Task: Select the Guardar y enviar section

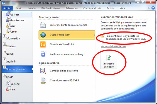Action: [x=18, y=69]
